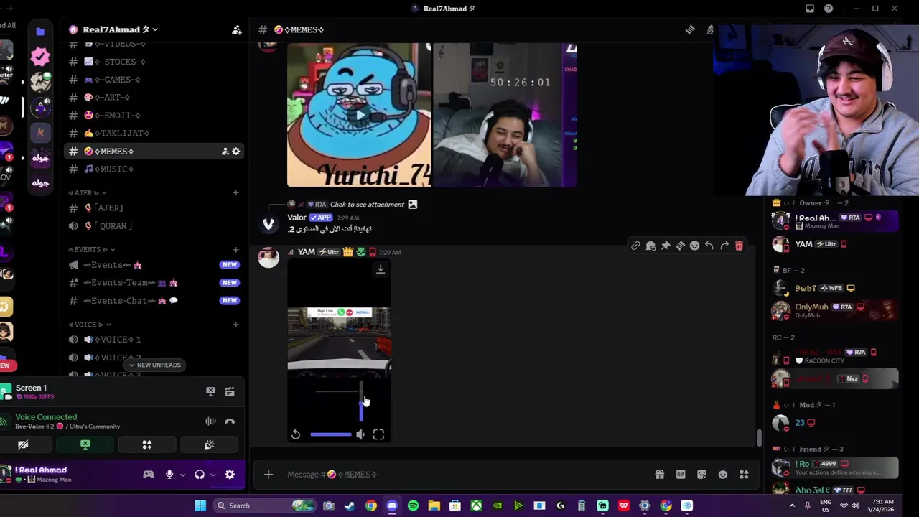Open the soundboard in voice panel

(x=209, y=444)
